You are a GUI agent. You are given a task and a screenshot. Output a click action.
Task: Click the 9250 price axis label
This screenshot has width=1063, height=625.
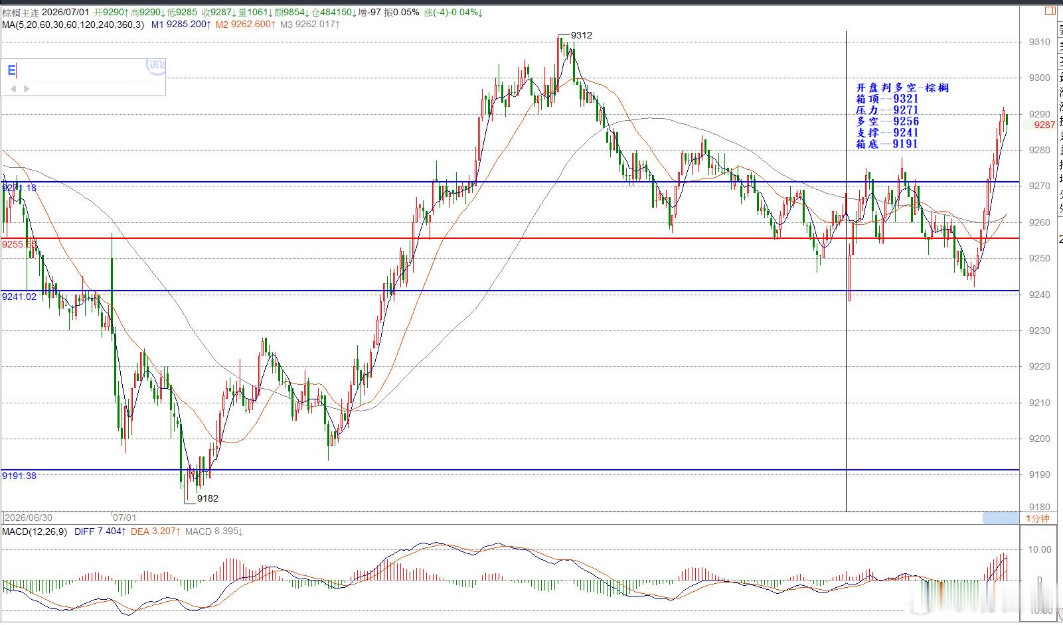click(1040, 258)
